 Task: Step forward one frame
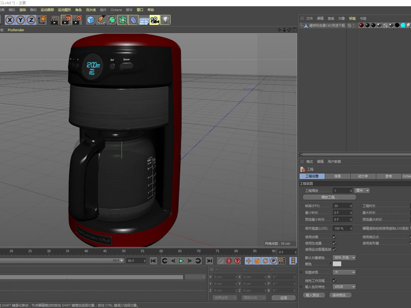(x=190, y=261)
